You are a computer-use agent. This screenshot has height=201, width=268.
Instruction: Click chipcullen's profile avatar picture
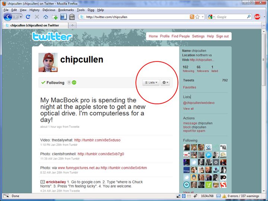tap(48, 63)
